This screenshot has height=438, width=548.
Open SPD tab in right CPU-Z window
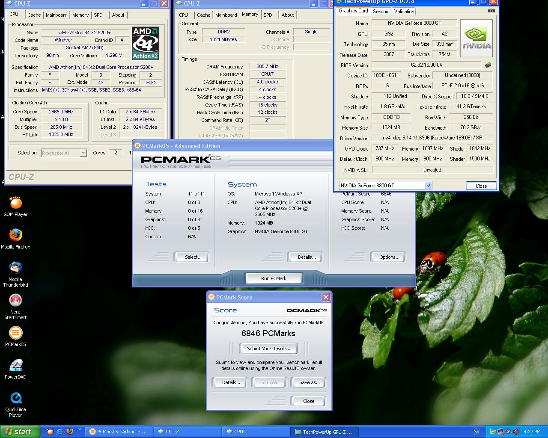coord(268,15)
